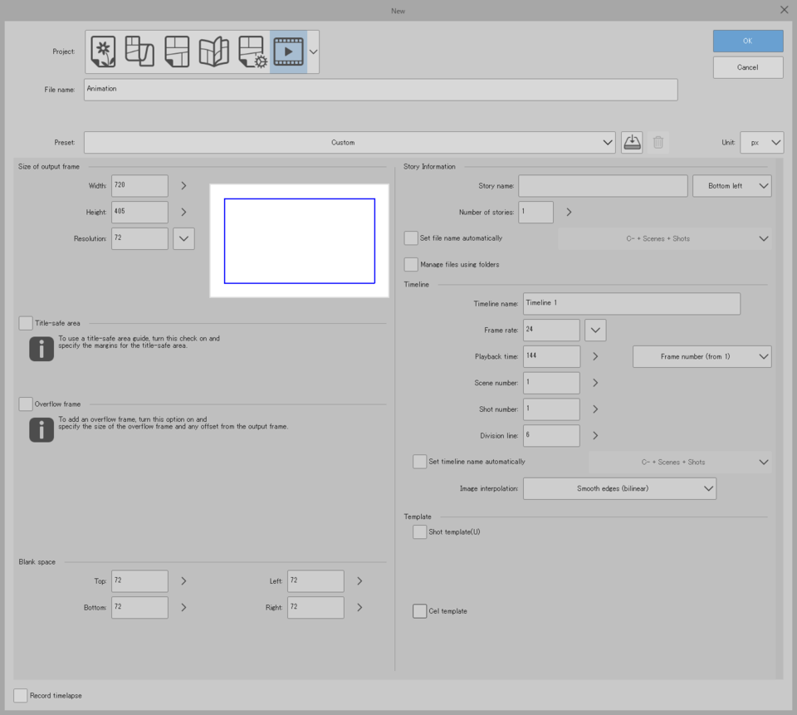This screenshot has width=797, height=715.
Task: Click the OK button
Action: [747, 41]
